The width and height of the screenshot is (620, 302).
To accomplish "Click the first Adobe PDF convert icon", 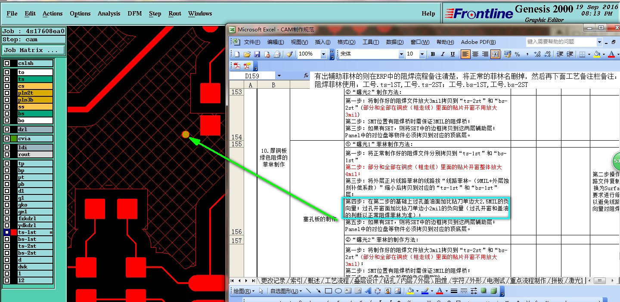I will (x=237, y=66).
